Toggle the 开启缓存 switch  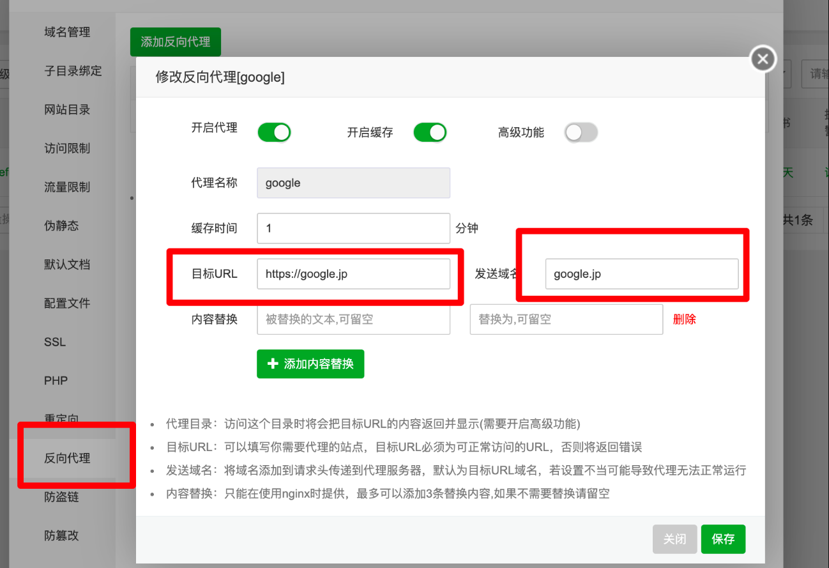[x=430, y=133]
